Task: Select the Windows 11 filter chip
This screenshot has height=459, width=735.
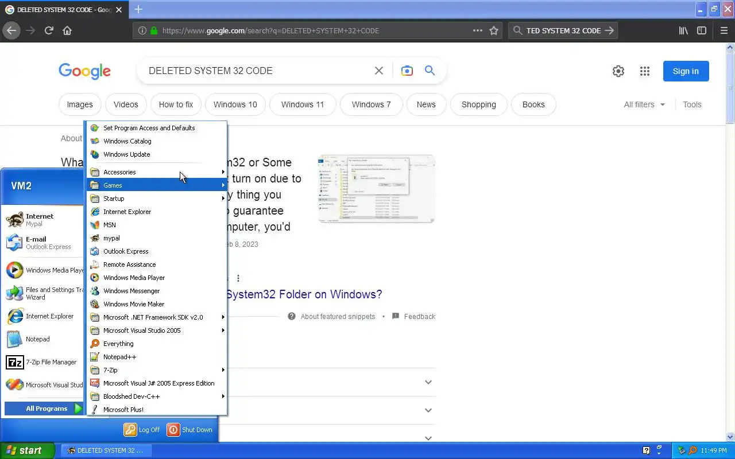Action: 303,104
